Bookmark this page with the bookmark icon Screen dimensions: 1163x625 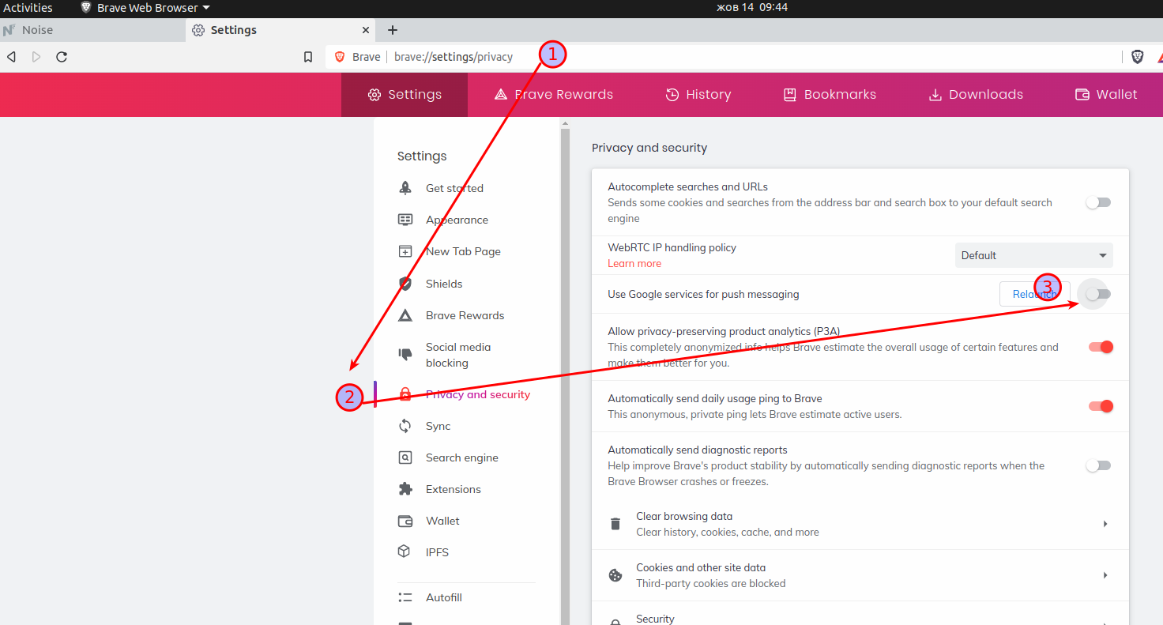[308, 57]
